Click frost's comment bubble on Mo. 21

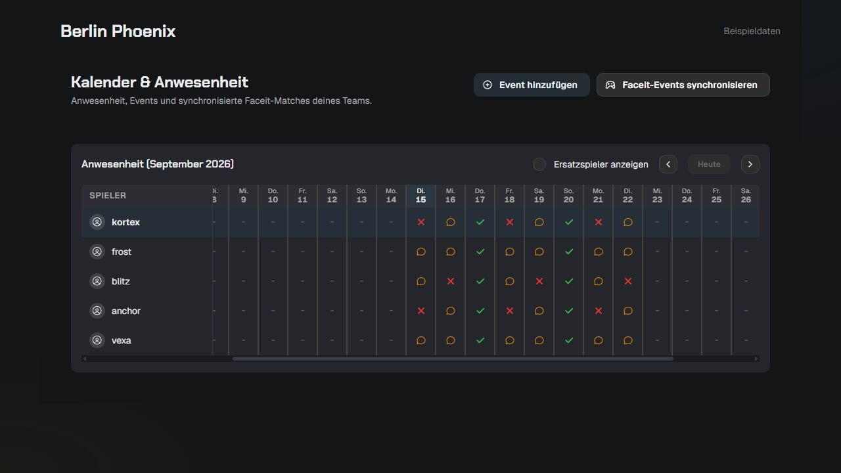coord(598,252)
